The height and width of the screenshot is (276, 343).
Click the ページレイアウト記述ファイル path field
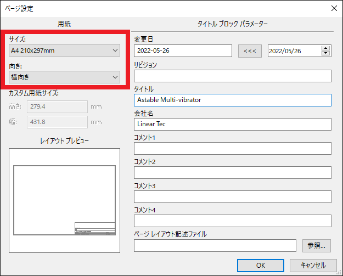215,245
